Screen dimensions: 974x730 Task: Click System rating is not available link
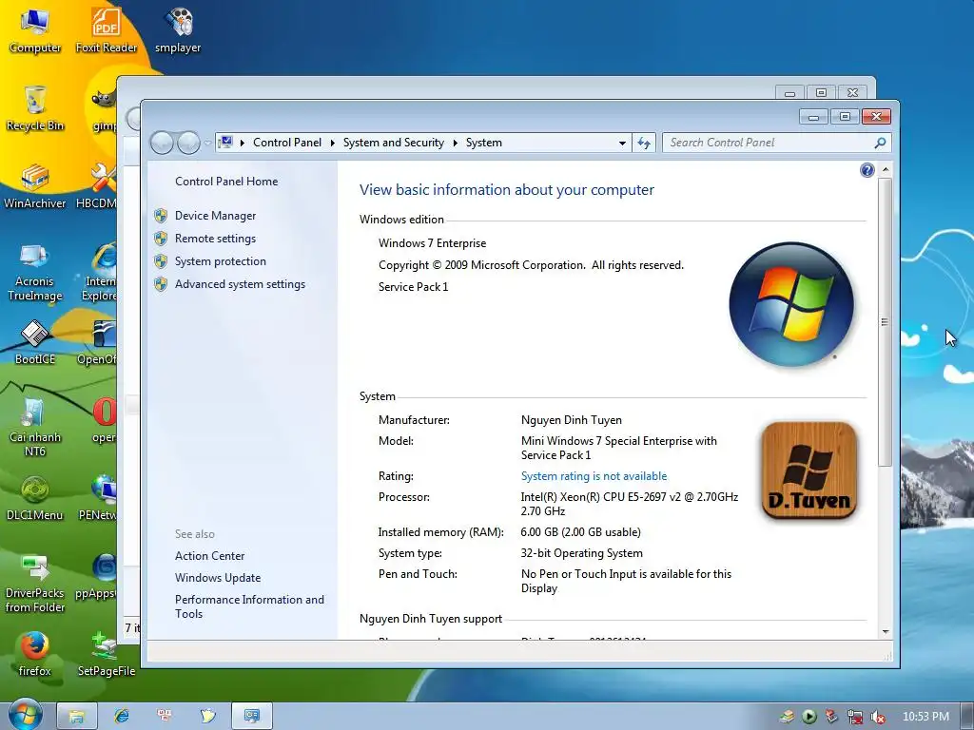(x=594, y=476)
